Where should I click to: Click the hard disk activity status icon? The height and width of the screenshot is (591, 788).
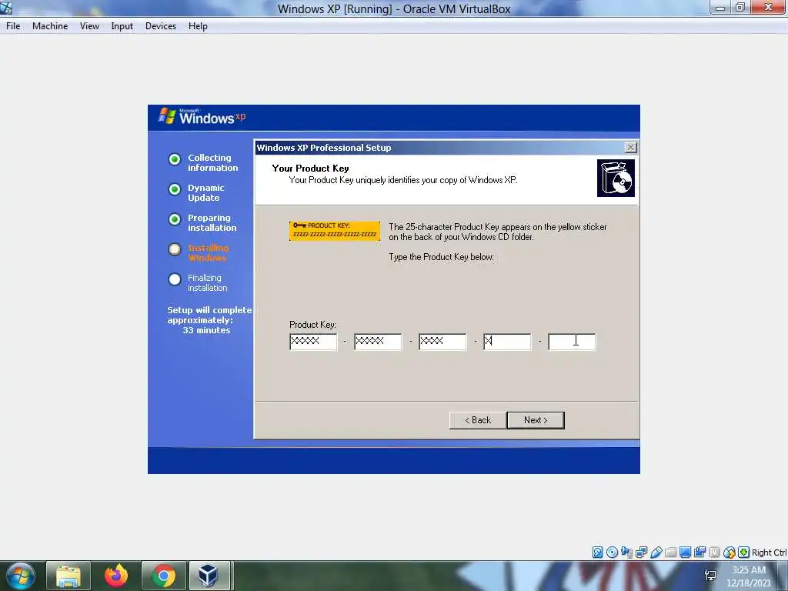(597, 553)
